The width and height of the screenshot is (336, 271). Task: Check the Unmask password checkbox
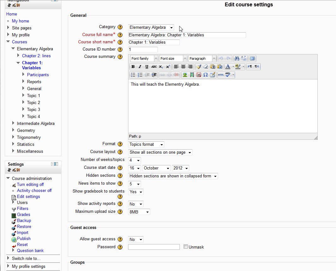click(x=186, y=247)
